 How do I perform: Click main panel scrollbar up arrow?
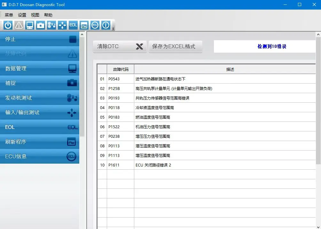(x=318, y=34)
